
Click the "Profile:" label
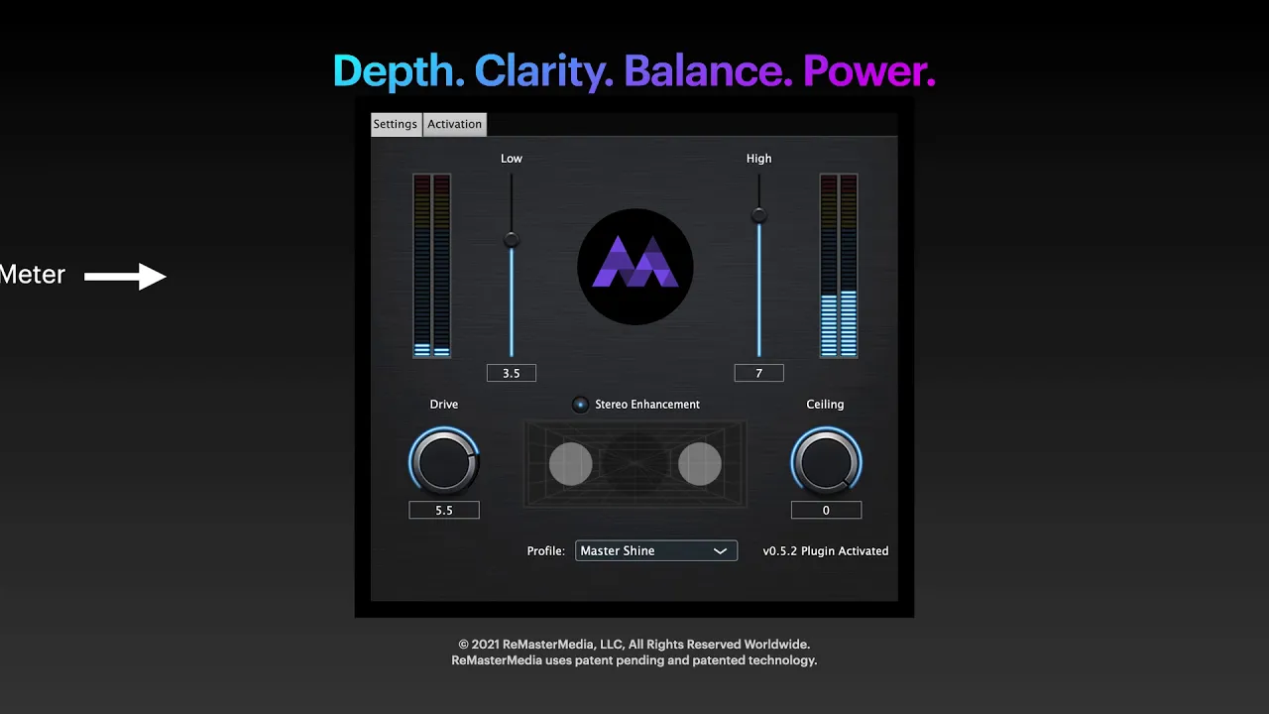tap(546, 551)
